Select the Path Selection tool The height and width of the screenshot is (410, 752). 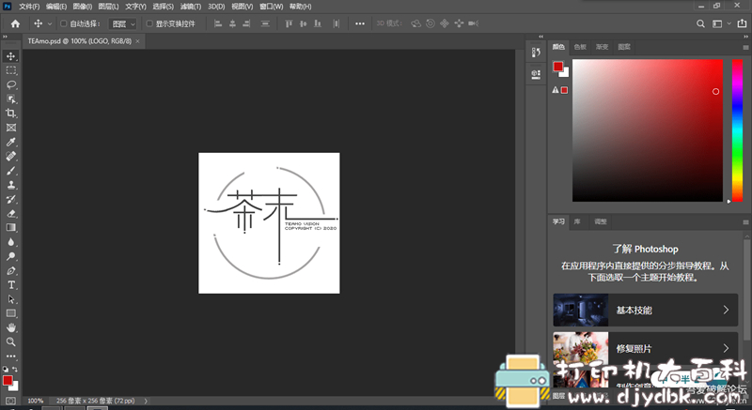coord(11,299)
